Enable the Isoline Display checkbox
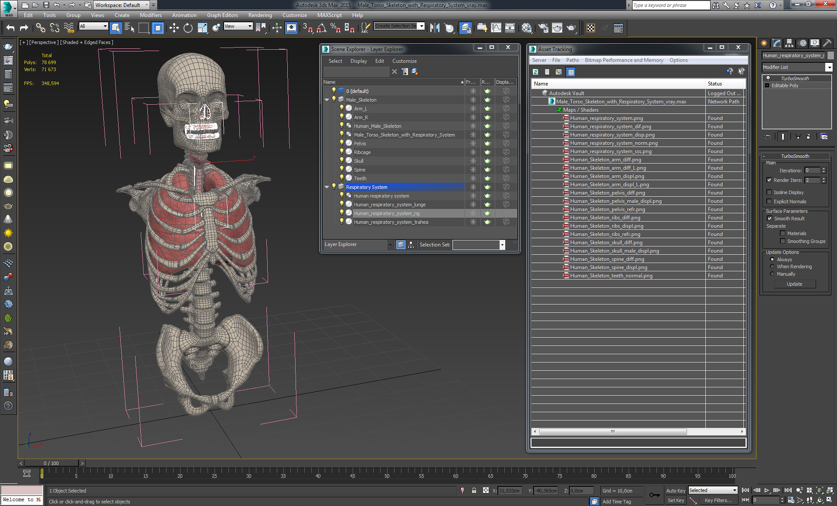837x506 pixels. click(769, 192)
